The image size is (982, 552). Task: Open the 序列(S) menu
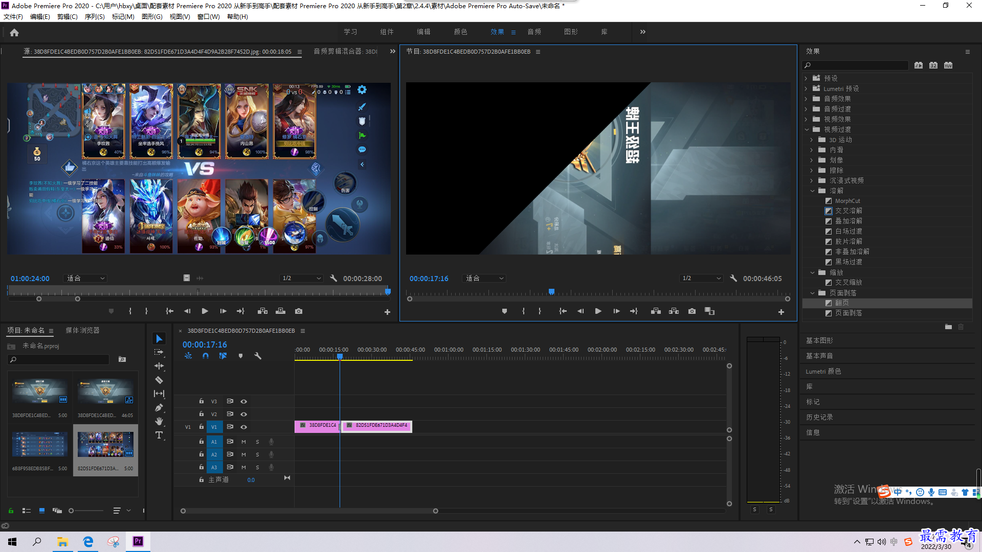[x=95, y=17]
